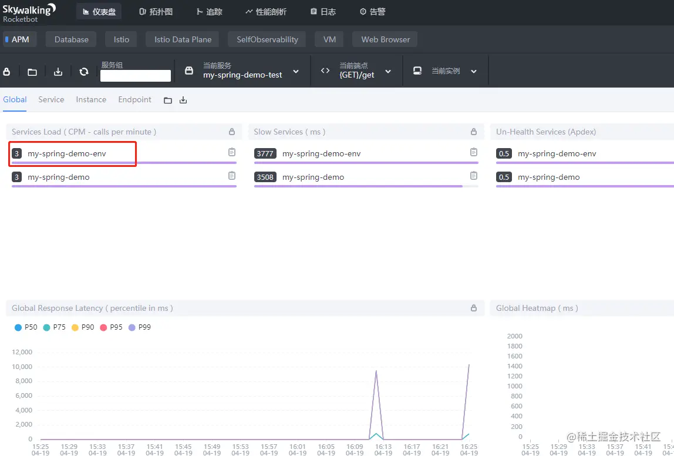The height and width of the screenshot is (456, 674).
Task: Click the Global Heatmap ( ms ) title
Action: 537,308
